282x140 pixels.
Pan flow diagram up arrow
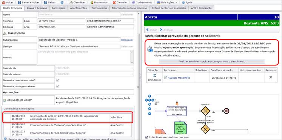[149, 96]
